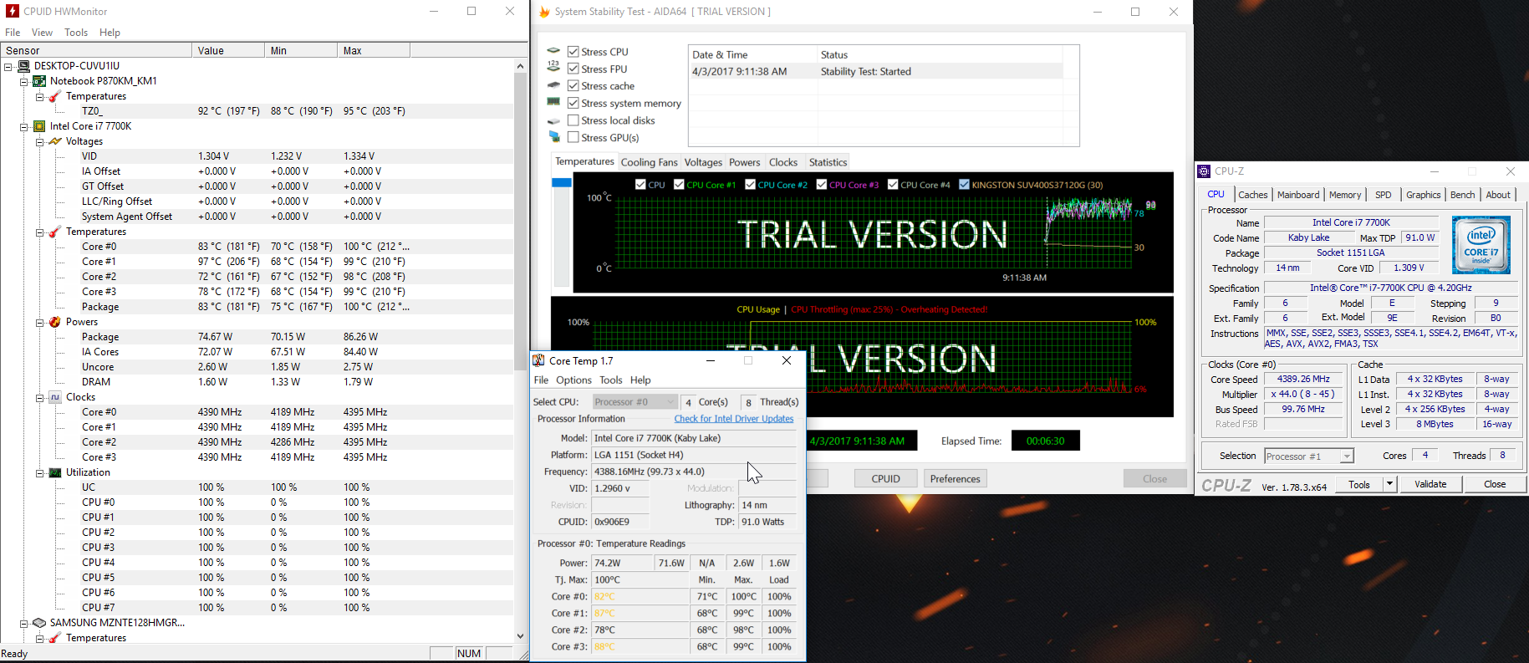The width and height of the screenshot is (1529, 663).
Task: Uncheck Stress system memory checkbox
Action: (573, 103)
